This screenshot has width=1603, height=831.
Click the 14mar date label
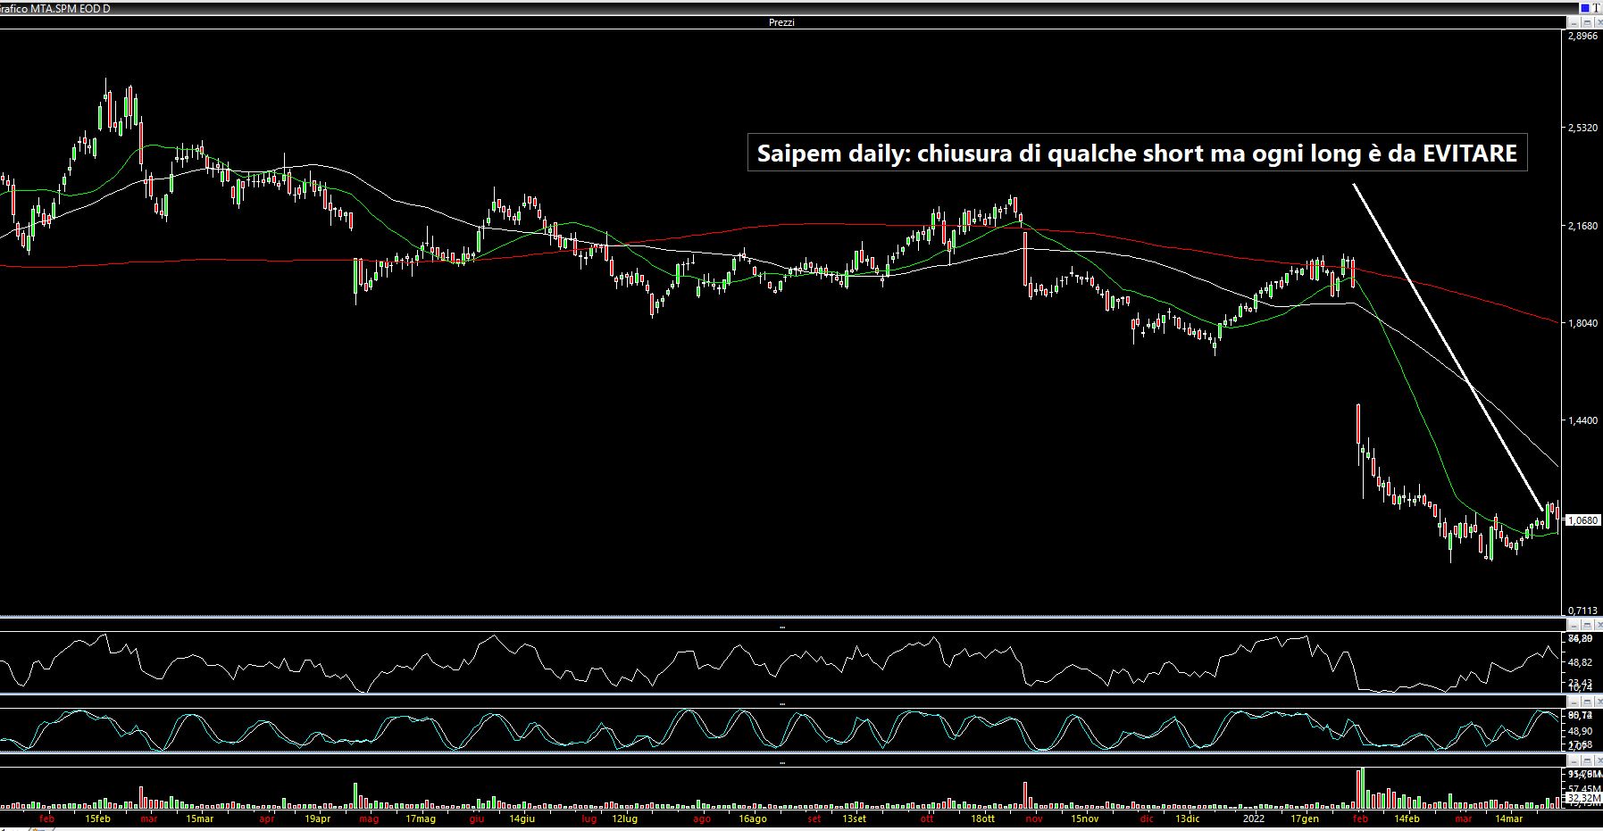(x=1509, y=819)
